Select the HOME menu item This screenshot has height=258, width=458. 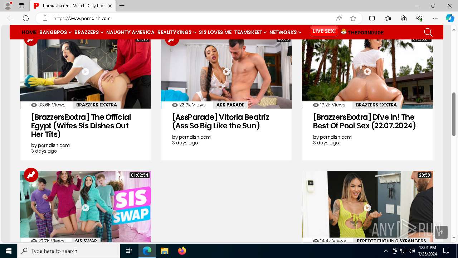tap(29, 32)
